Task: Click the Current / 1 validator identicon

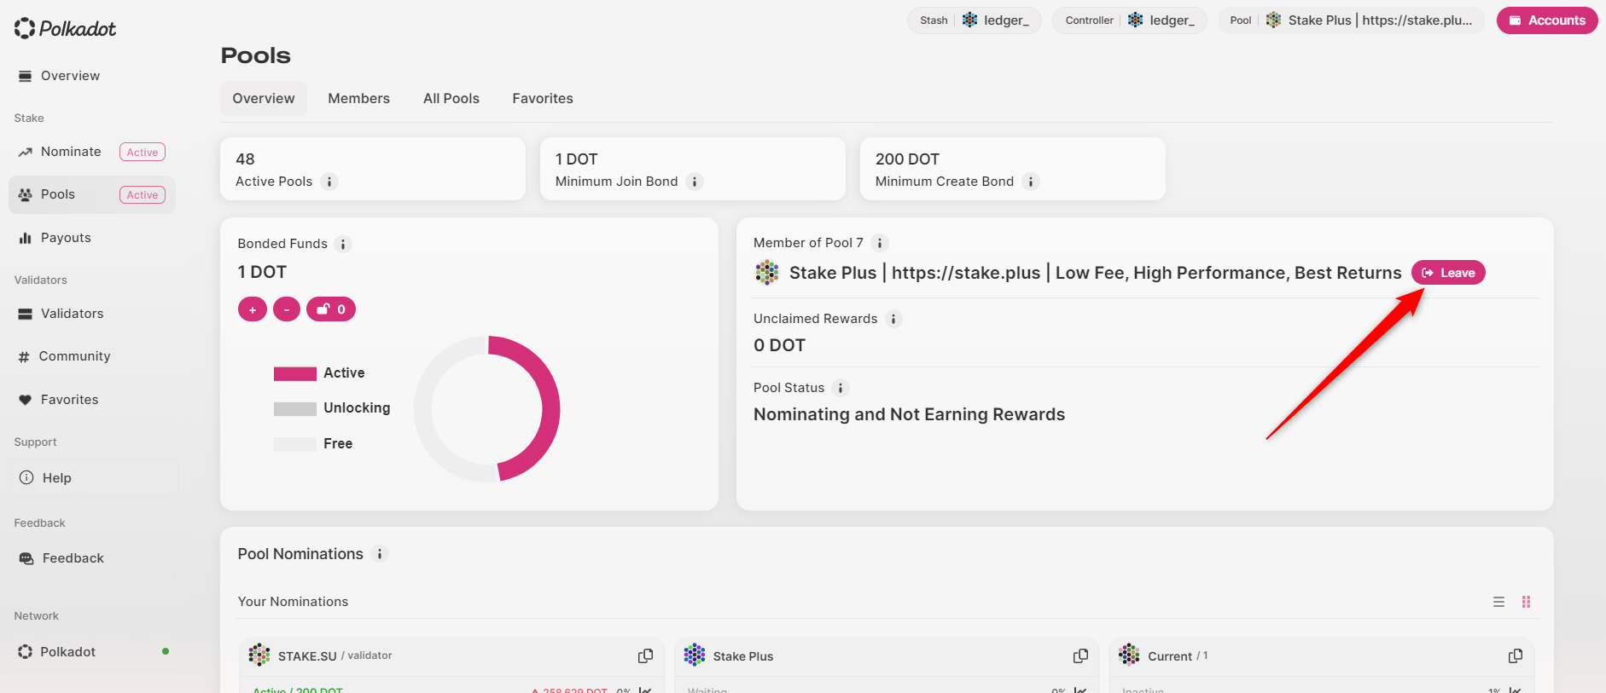Action: (x=1129, y=655)
